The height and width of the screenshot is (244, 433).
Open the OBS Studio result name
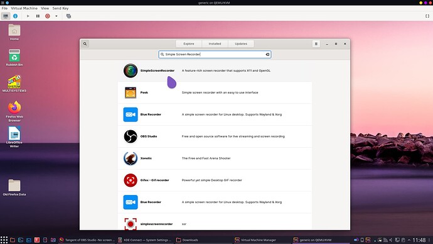click(149, 136)
